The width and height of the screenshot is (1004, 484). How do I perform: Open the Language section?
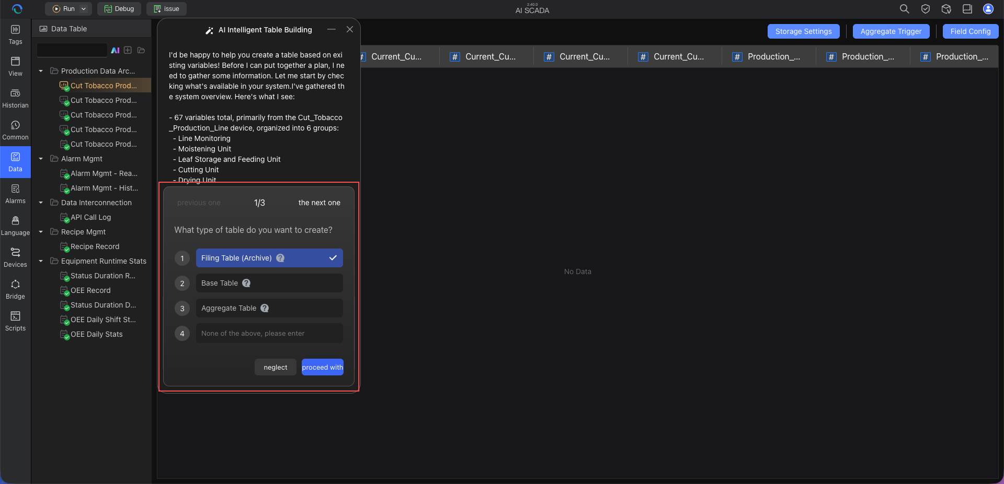coord(15,226)
